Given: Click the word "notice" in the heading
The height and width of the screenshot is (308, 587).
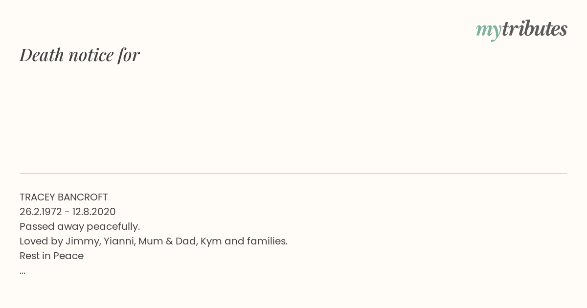Looking at the screenshot, I should tap(91, 55).
